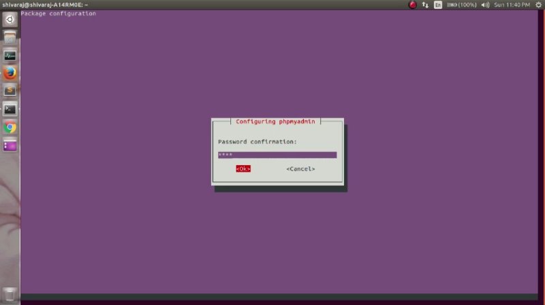Confirm with the Ok button

[x=243, y=168]
